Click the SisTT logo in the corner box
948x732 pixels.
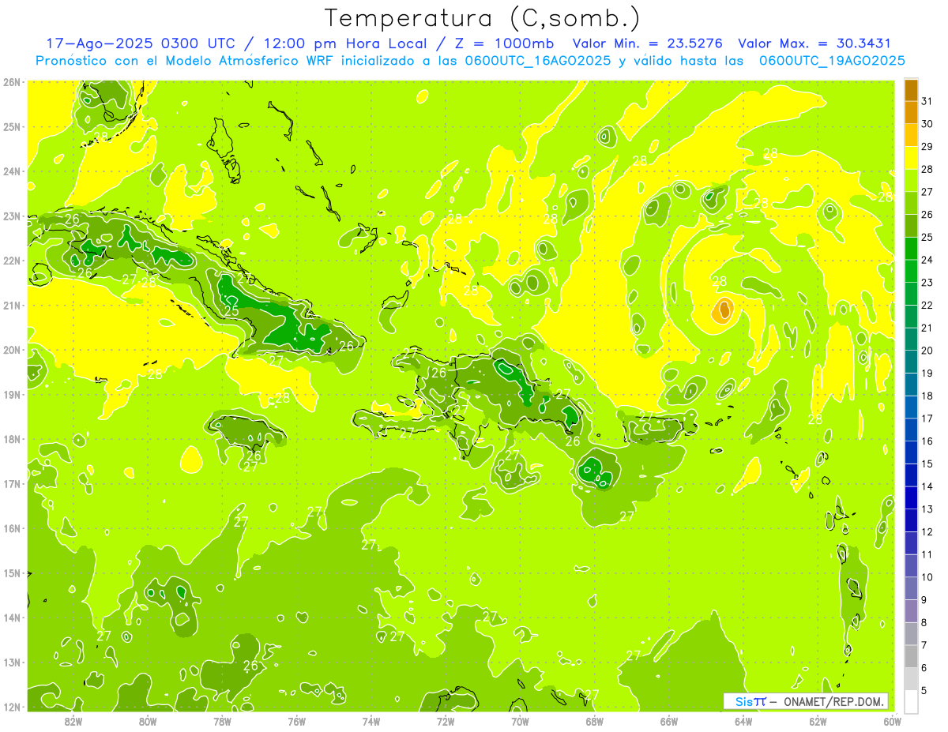coord(750,701)
